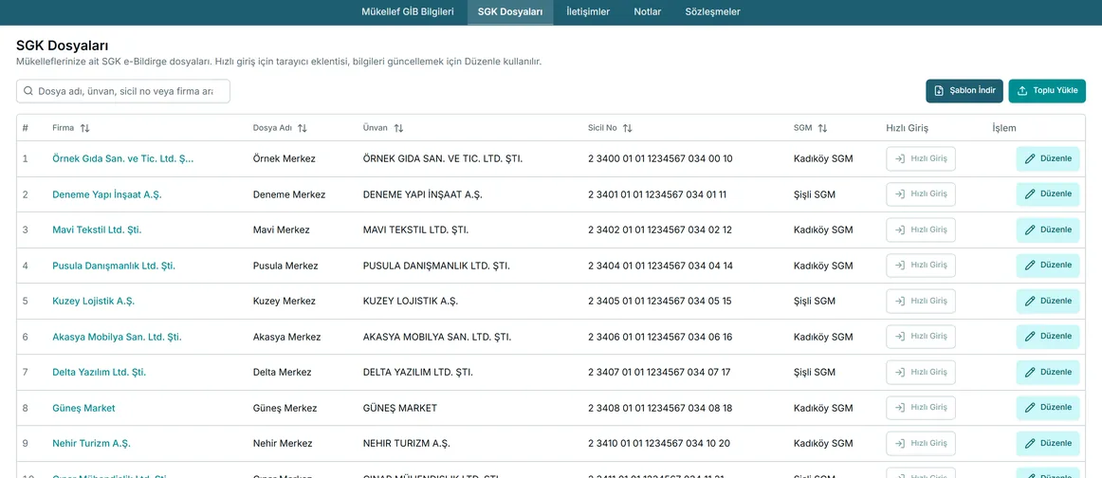1102x478 pixels.
Task: Click the Hızlı Giriş column header
Action: pos(908,129)
